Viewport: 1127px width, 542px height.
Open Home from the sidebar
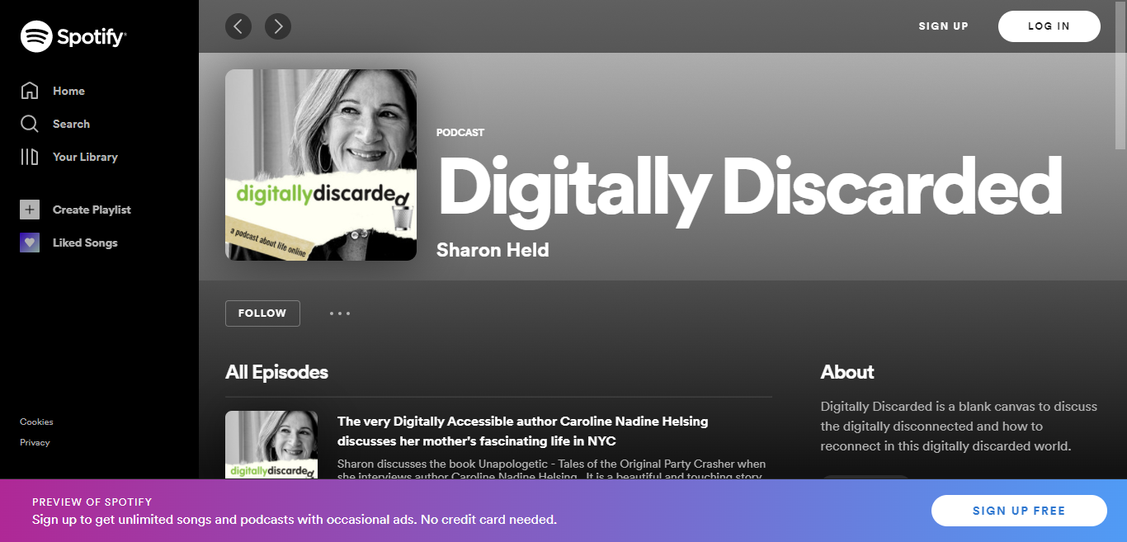coord(68,91)
